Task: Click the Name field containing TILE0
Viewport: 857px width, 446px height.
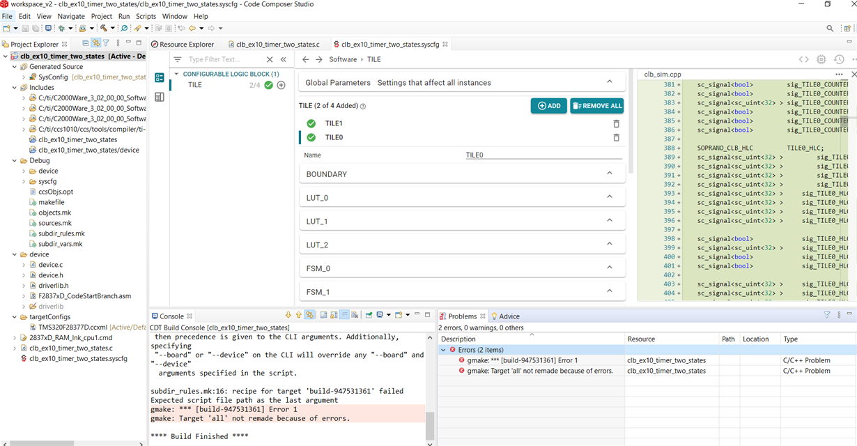Action: tap(543, 155)
